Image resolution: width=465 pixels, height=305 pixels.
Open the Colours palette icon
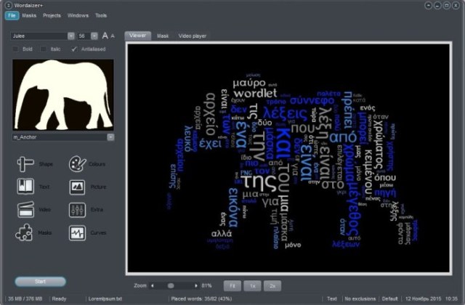pos(77,165)
